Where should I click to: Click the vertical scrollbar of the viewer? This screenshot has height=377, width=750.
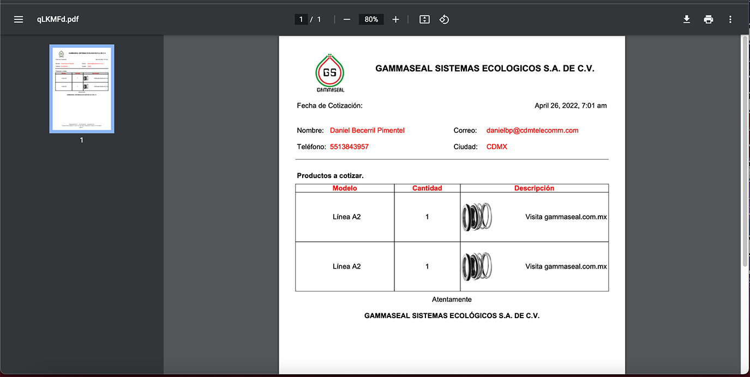coord(745,150)
